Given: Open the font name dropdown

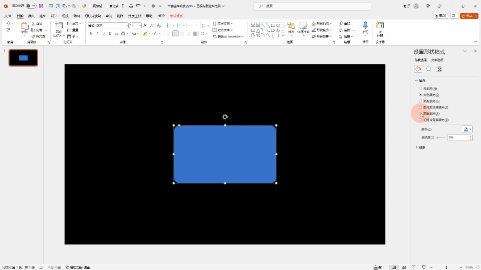Looking at the screenshot, I should pyautogui.click(x=127, y=25).
